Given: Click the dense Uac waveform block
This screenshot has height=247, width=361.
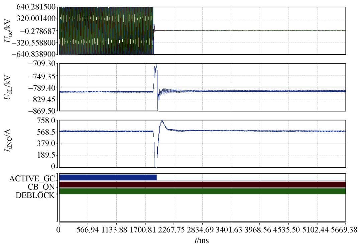Looking at the screenshot, I should click(x=106, y=31).
